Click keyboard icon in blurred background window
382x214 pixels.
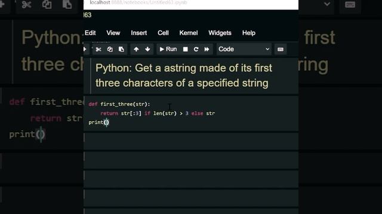pos(350,5)
